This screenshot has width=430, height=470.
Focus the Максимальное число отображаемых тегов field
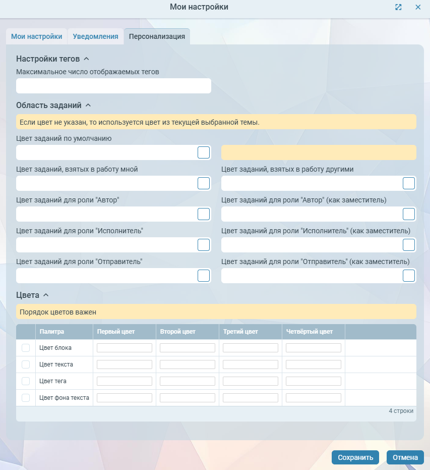(x=113, y=86)
